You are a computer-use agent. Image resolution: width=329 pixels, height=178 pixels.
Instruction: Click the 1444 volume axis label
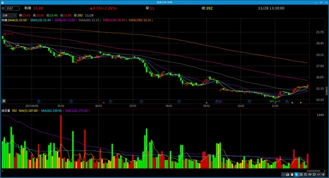click(x=320, y=115)
